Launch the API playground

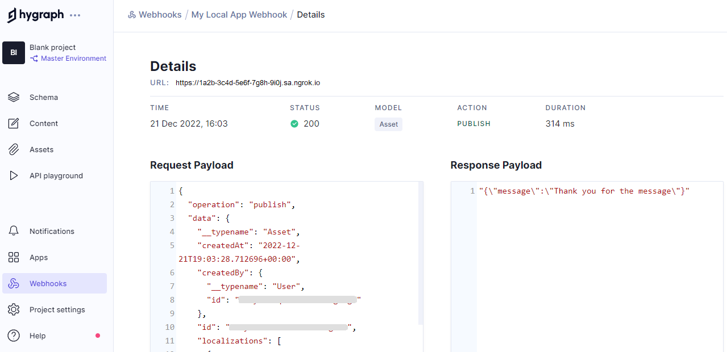tap(55, 175)
